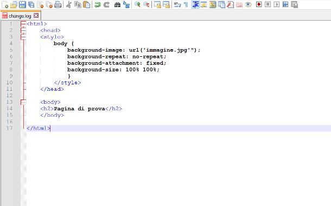Start macro recording red dot
The height and width of the screenshot is (206, 331).
(x=259, y=5)
